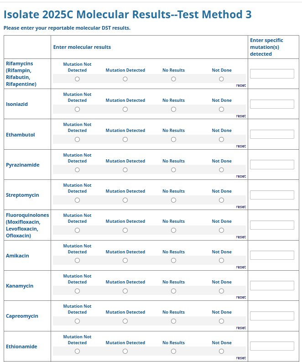Click the Ethambutol mutation text box
The height and width of the screenshot is (362, 302).
point(272,134)
